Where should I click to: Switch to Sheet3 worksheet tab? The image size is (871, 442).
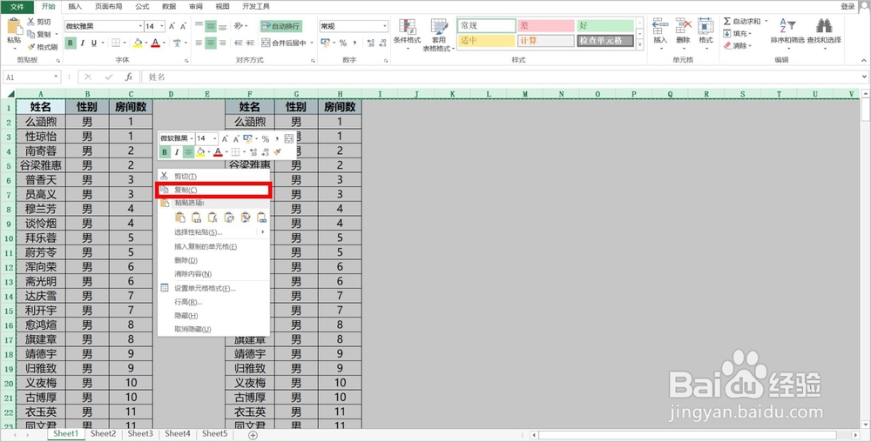click(x=140, y=433)
